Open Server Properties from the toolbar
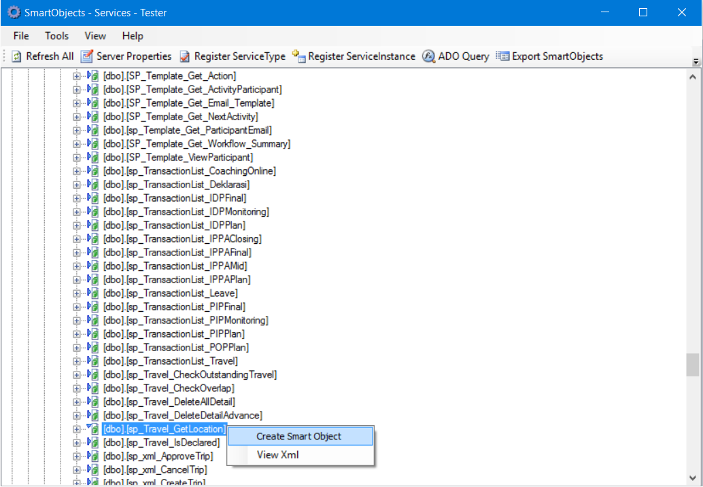Viewport: 703px width, 487px height. (86, 56)
